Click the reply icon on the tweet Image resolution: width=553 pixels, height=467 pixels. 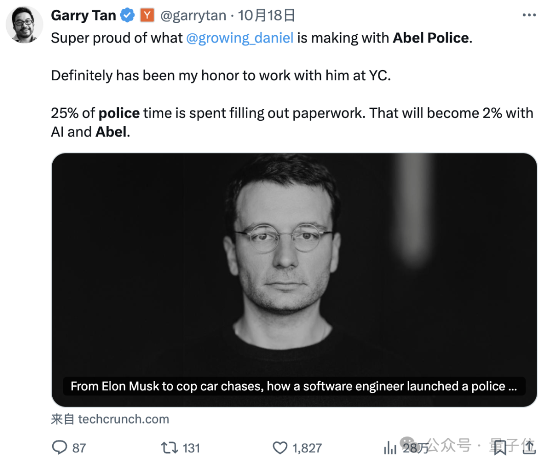point(59,448)
